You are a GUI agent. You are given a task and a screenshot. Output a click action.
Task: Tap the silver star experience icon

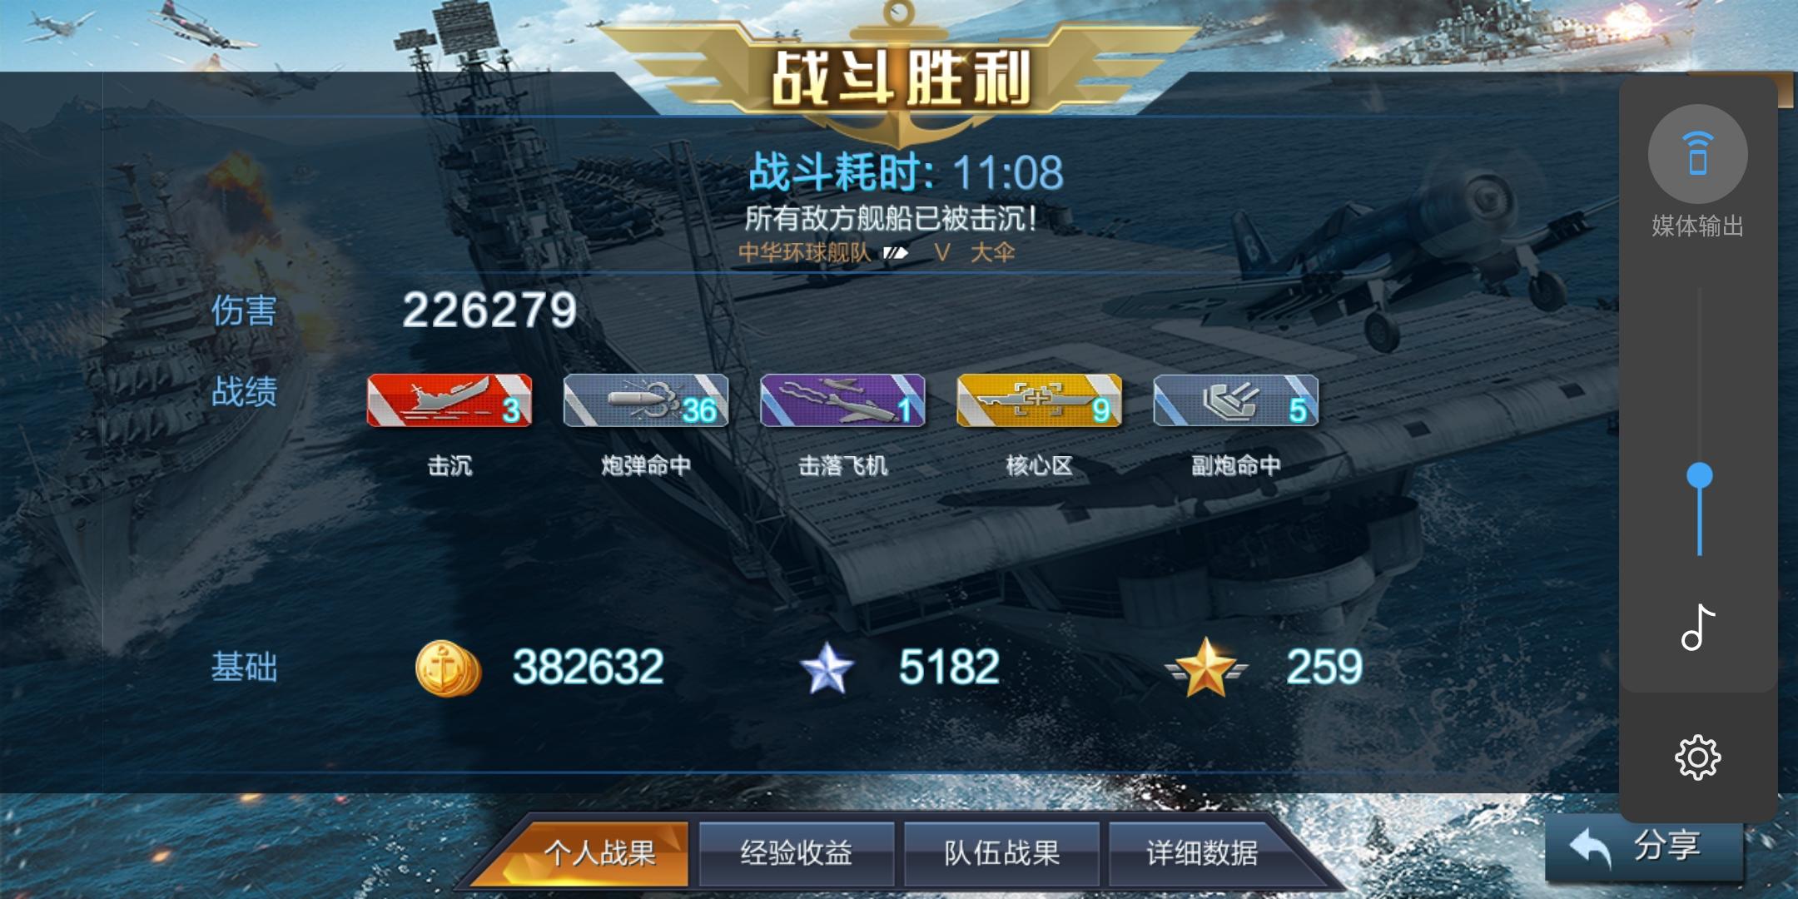[x=827, y=668]
